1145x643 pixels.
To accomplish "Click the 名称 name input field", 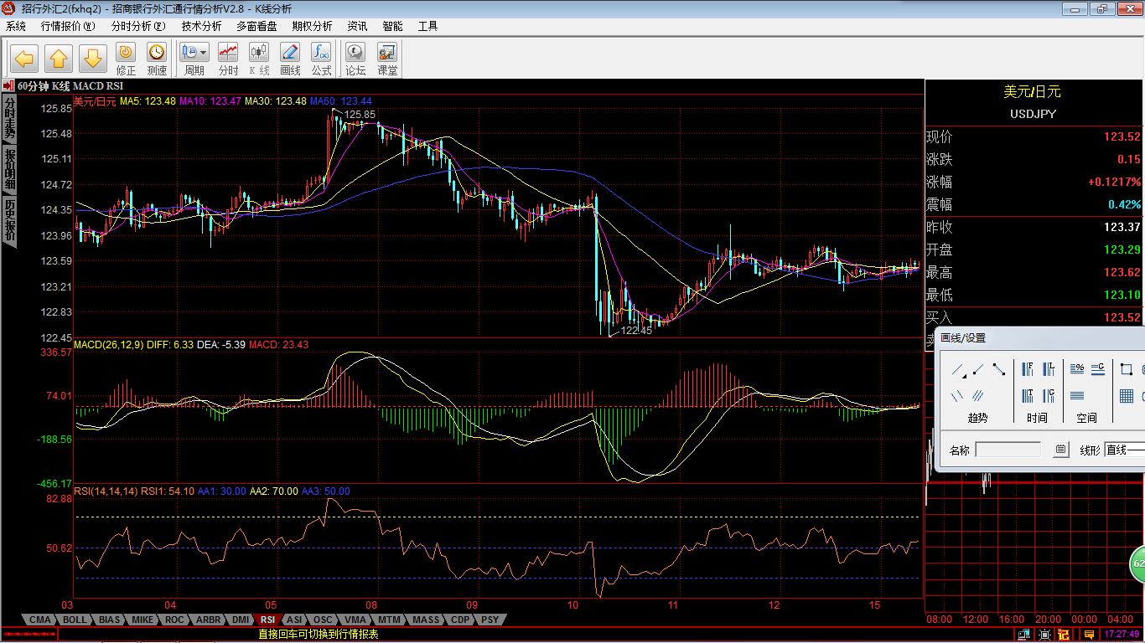I will tap(1008, 450).
